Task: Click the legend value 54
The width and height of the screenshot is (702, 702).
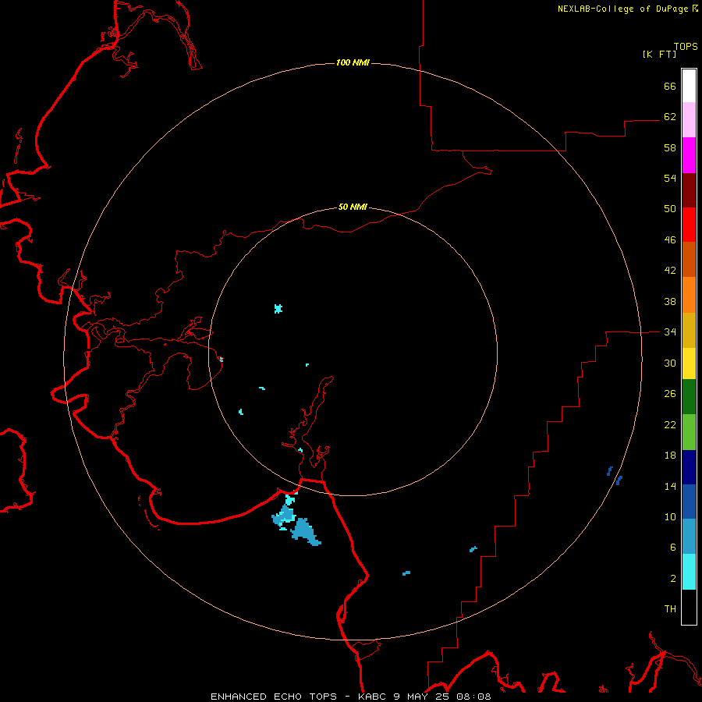Action: click(x=670, y=178)
